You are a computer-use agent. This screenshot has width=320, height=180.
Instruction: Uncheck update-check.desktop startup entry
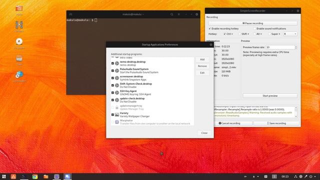coord(112,100)
